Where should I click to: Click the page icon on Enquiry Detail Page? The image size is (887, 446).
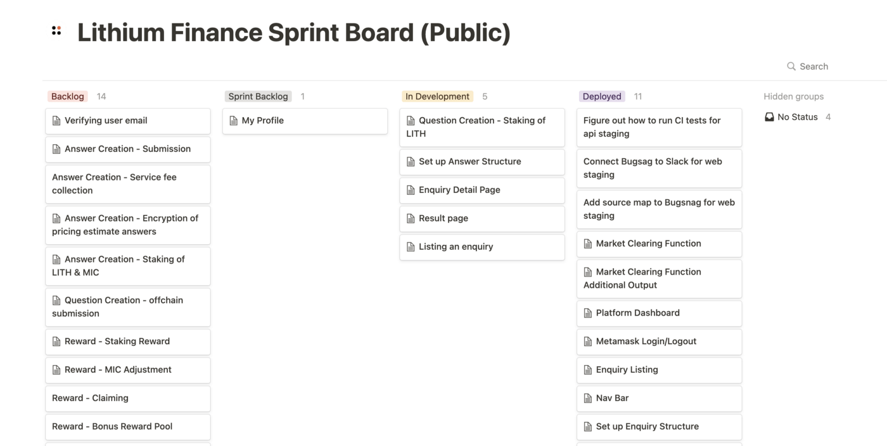(411, 190)
